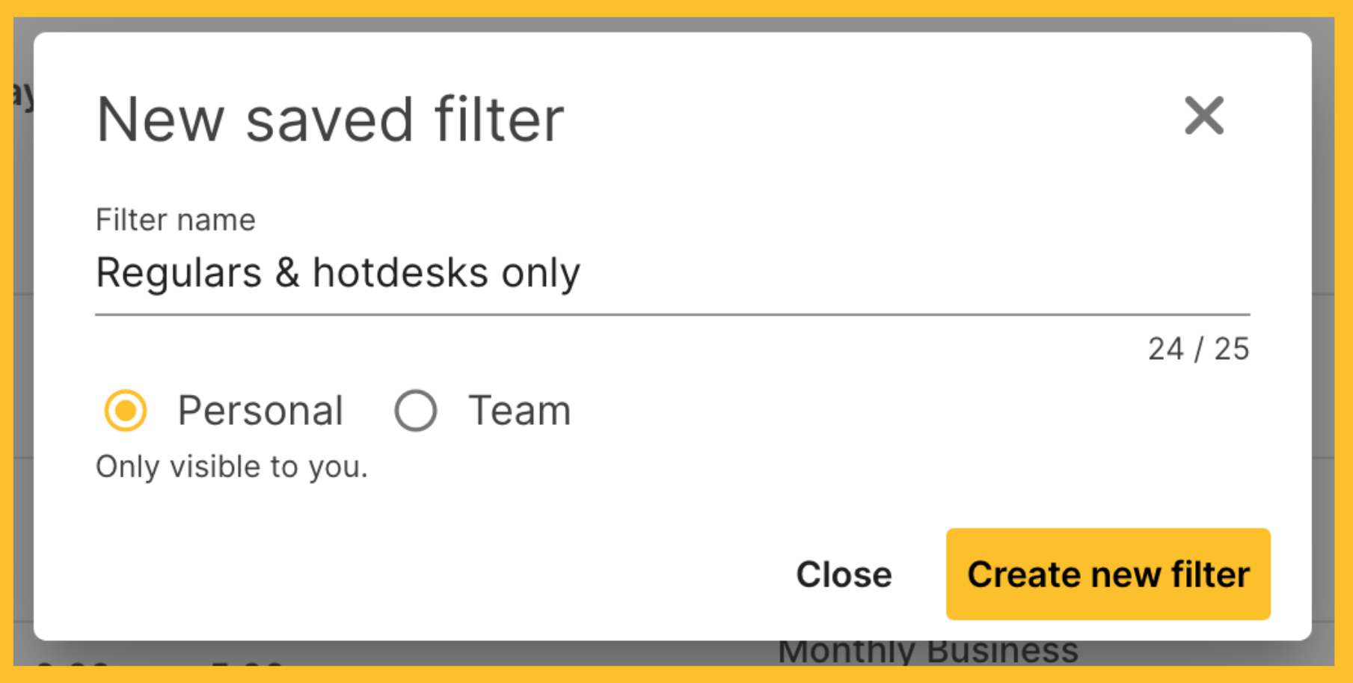Screen dimensions: 1353x683
Task: Click the "Filter name" field label
Action: pos(176,220)
